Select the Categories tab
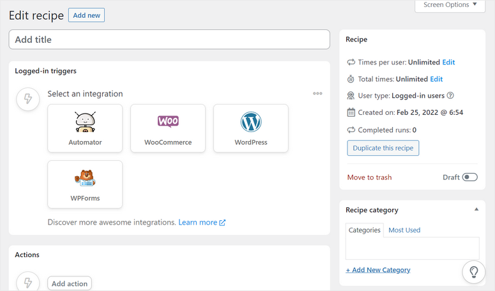Viewport: 495px width, 291px height. point(365,230)
